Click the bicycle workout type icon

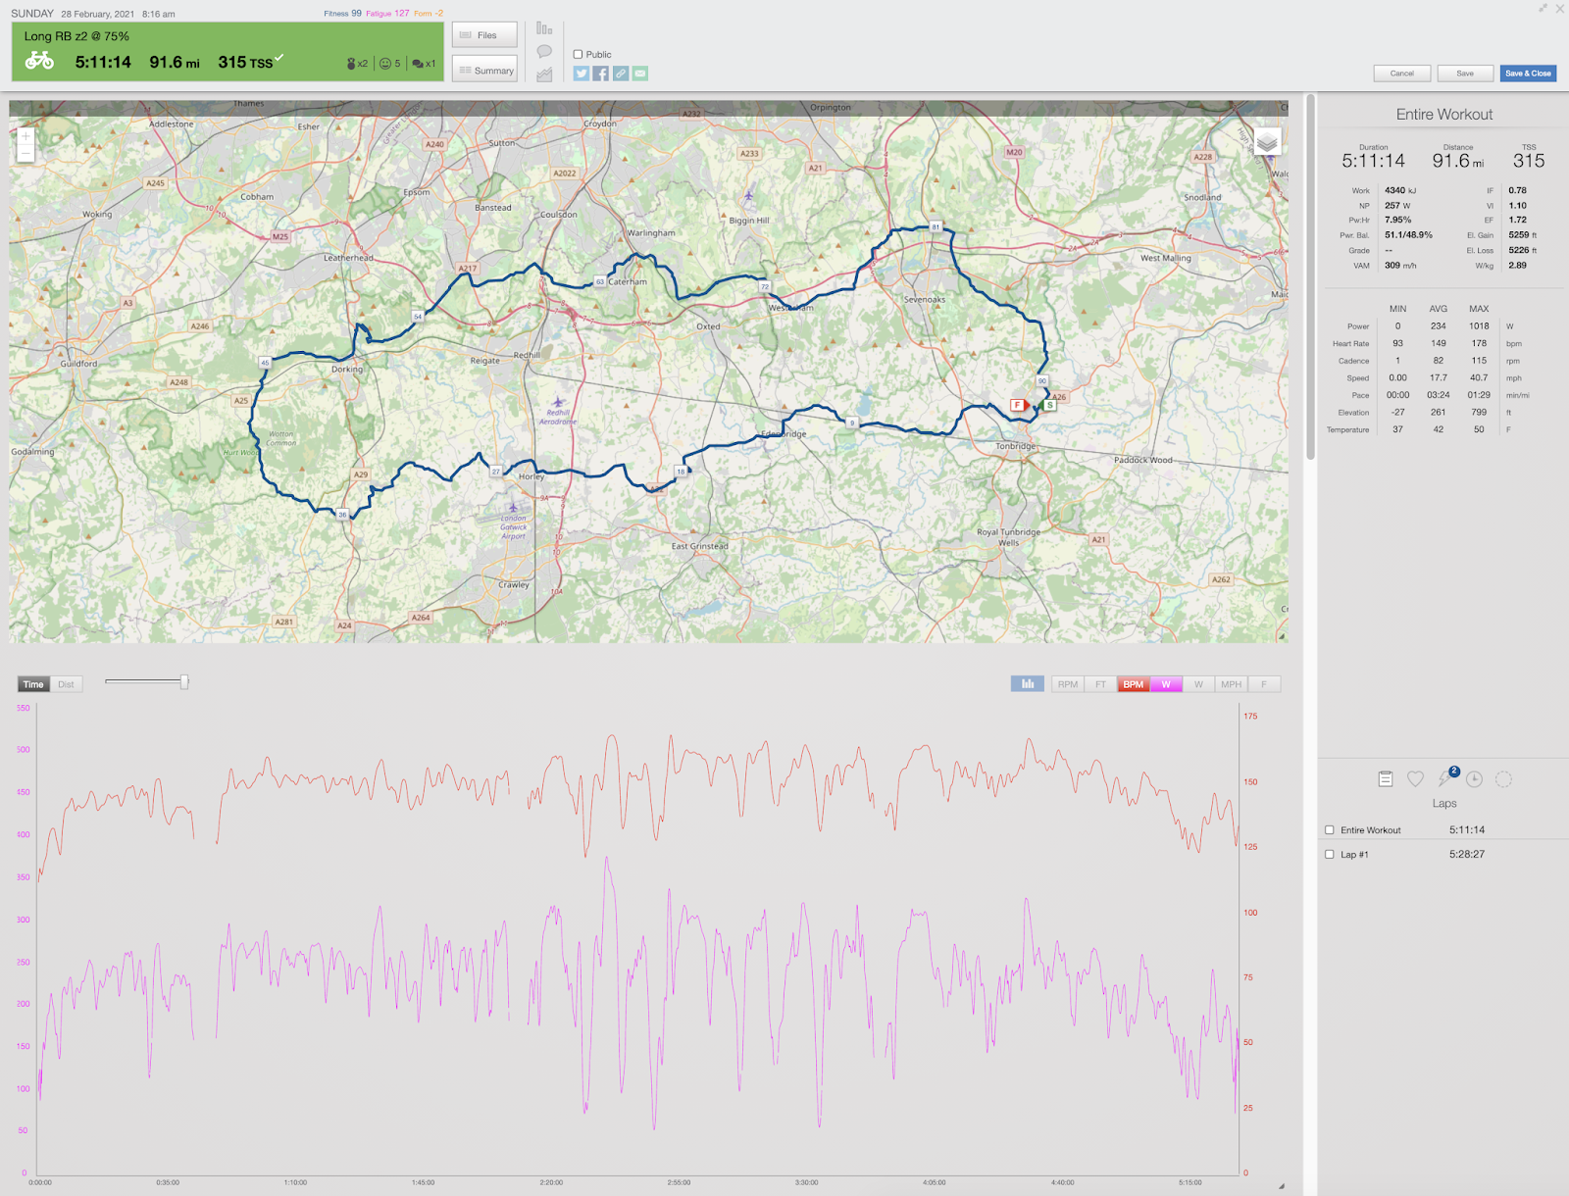click(40, 61)
